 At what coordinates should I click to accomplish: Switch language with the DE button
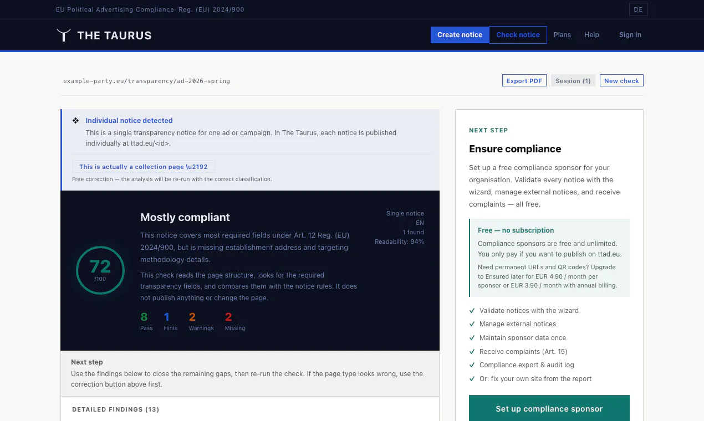click(x=638, y=9)
